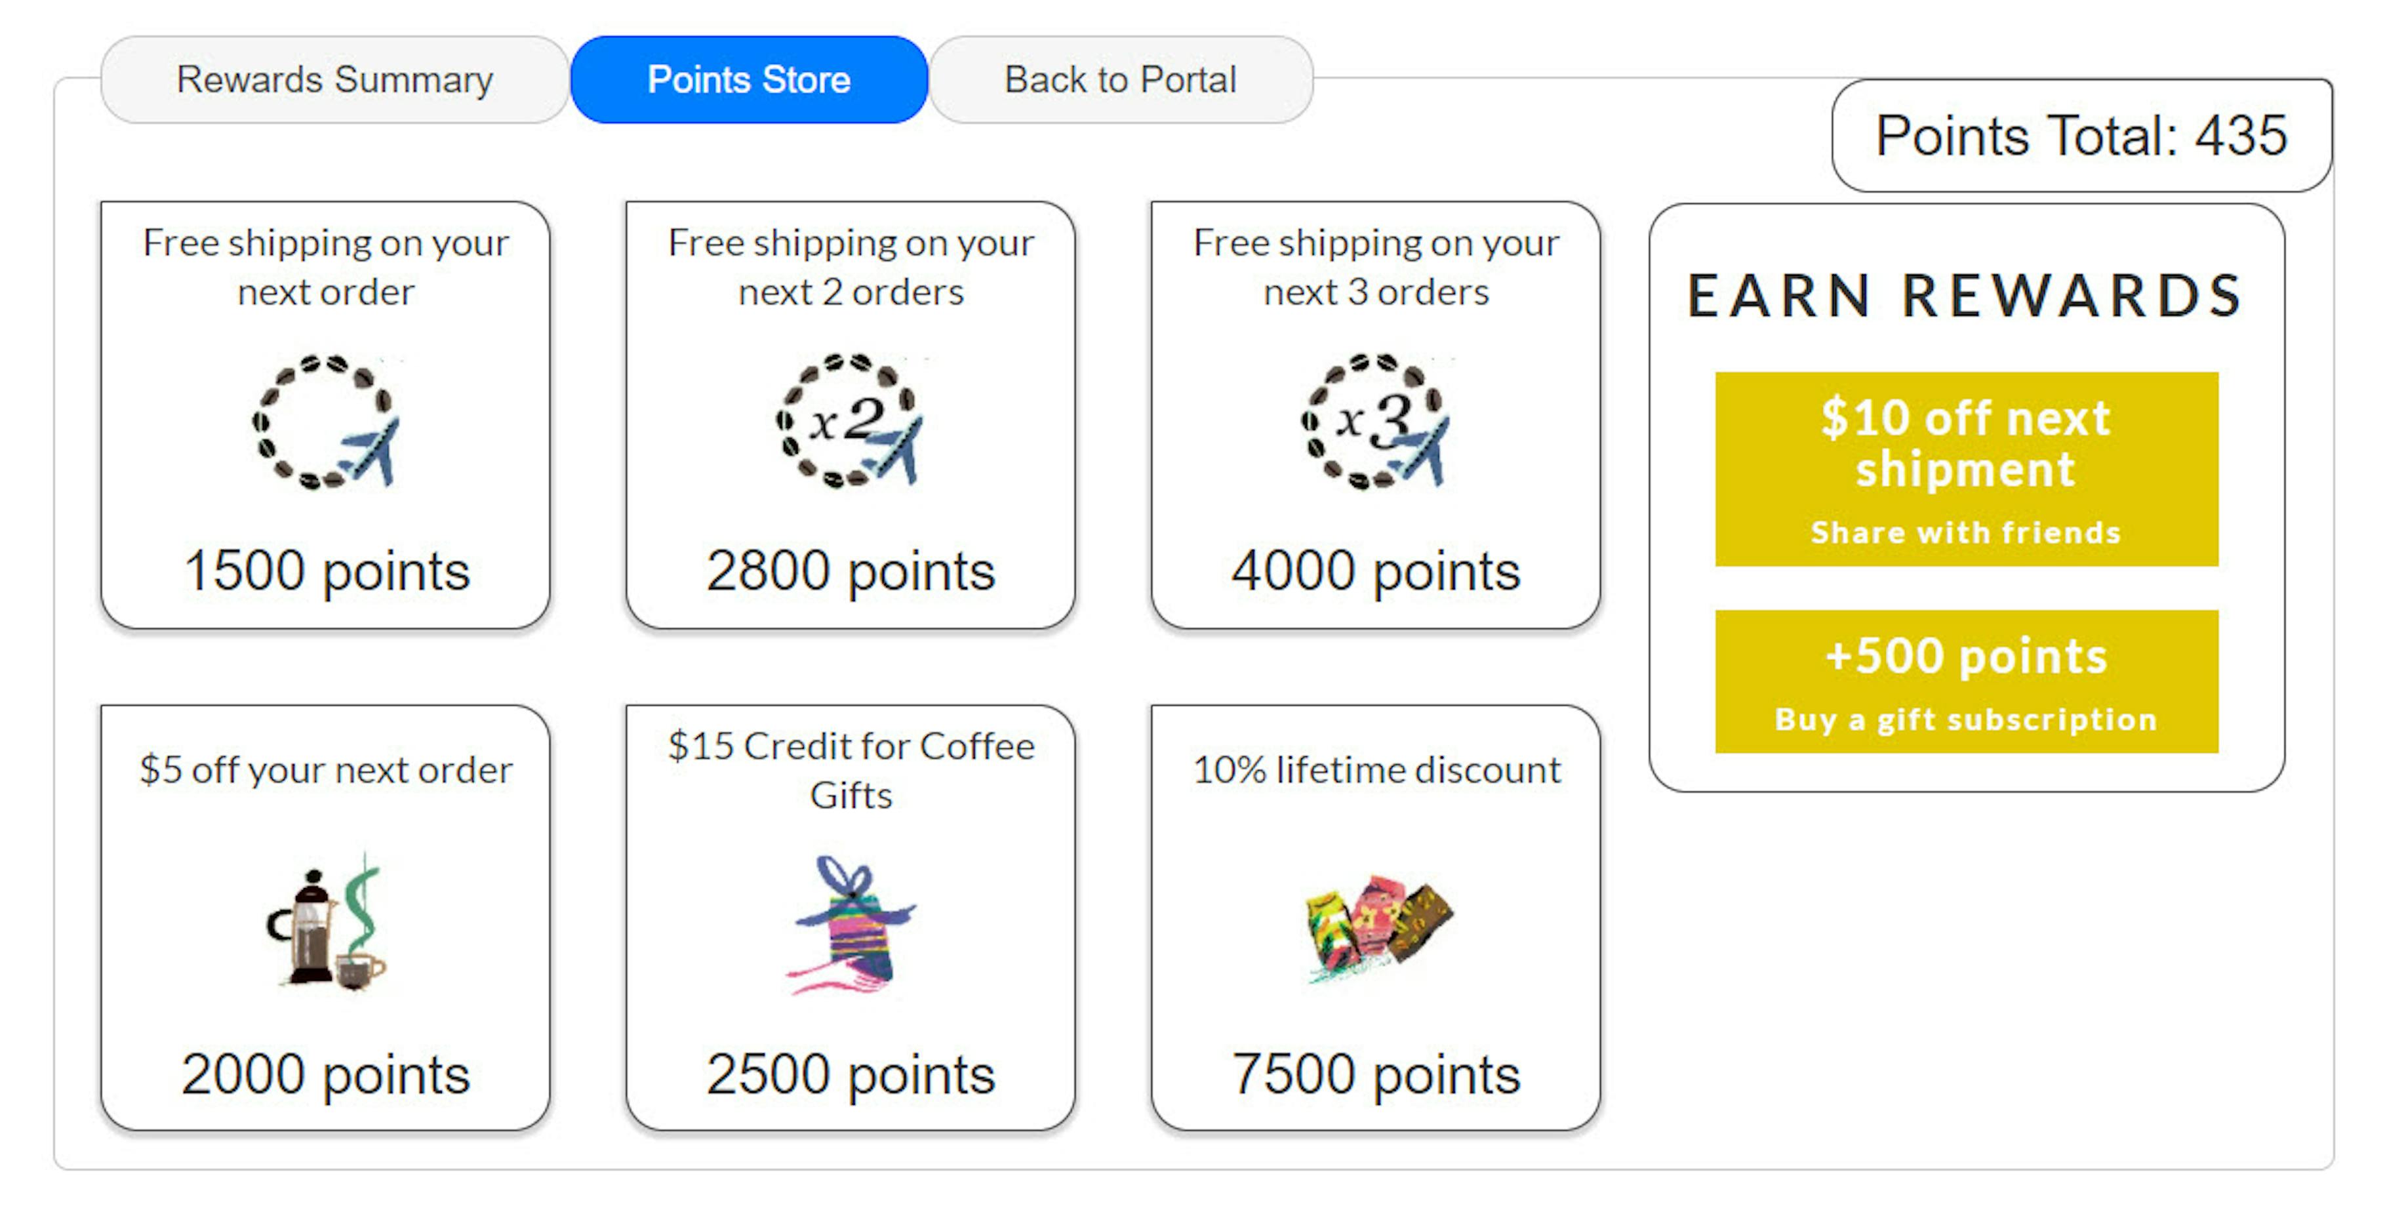The width and height of the screenshot is (2404, 1210).
Task: Click the x3 free shipping icon
Action: pos(1376,421)
